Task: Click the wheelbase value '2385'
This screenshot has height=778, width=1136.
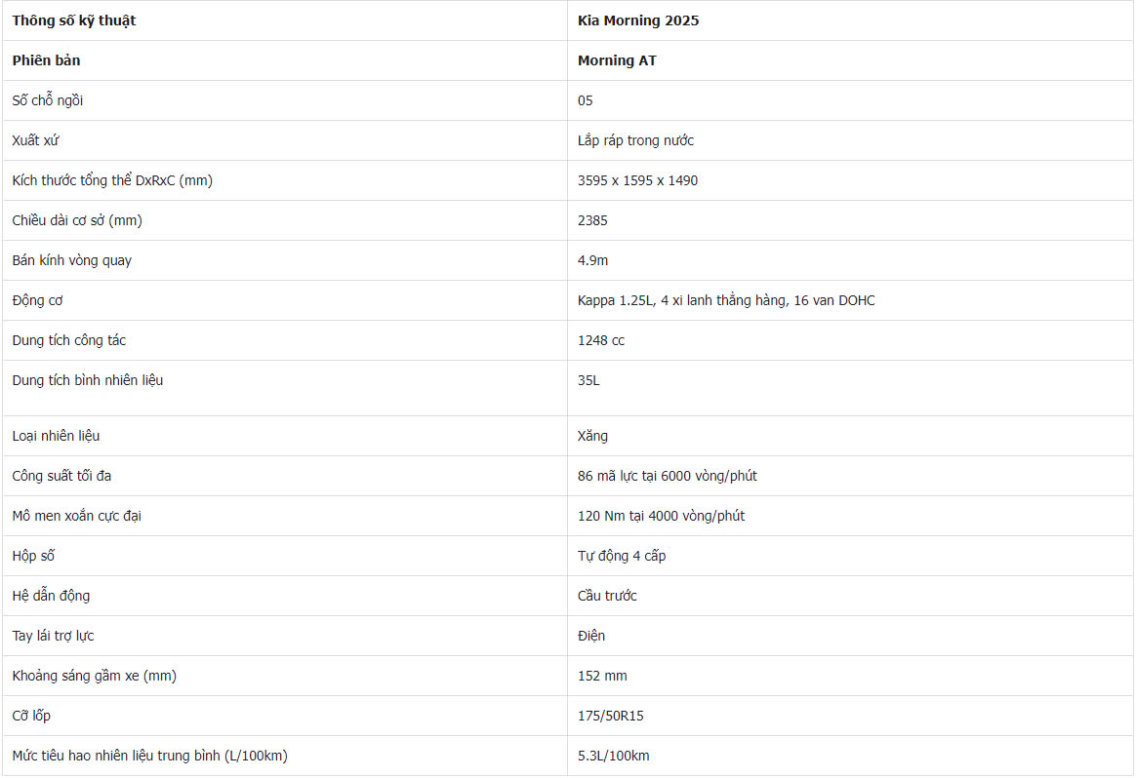Action: (x=592, y=220)
